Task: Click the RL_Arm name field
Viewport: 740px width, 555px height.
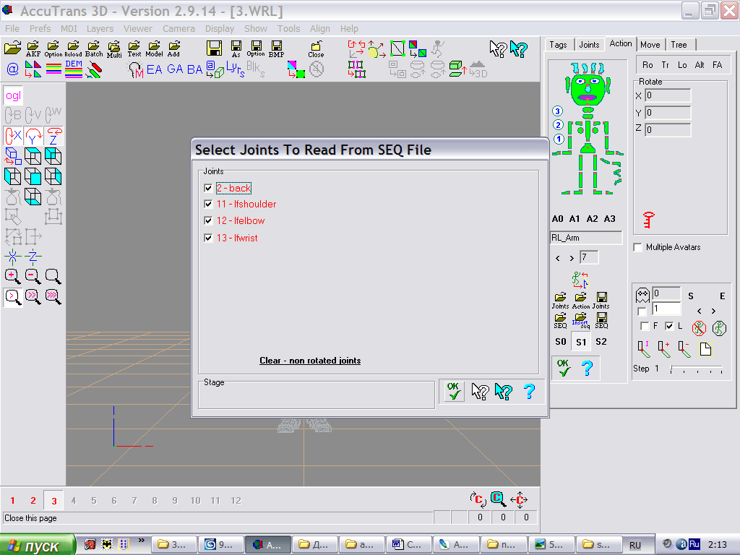Action: [586, 238]
